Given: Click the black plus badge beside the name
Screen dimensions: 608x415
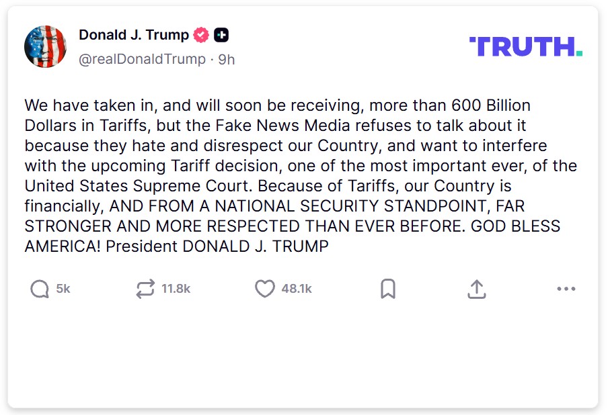Looking at the screenshot, I should point(221,35).
